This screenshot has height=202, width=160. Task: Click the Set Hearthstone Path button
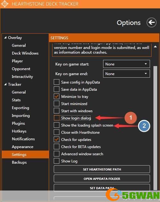[102, 169]
